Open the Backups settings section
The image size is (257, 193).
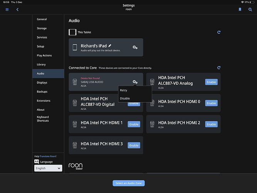pyautogui.click(x=48, y=91)
